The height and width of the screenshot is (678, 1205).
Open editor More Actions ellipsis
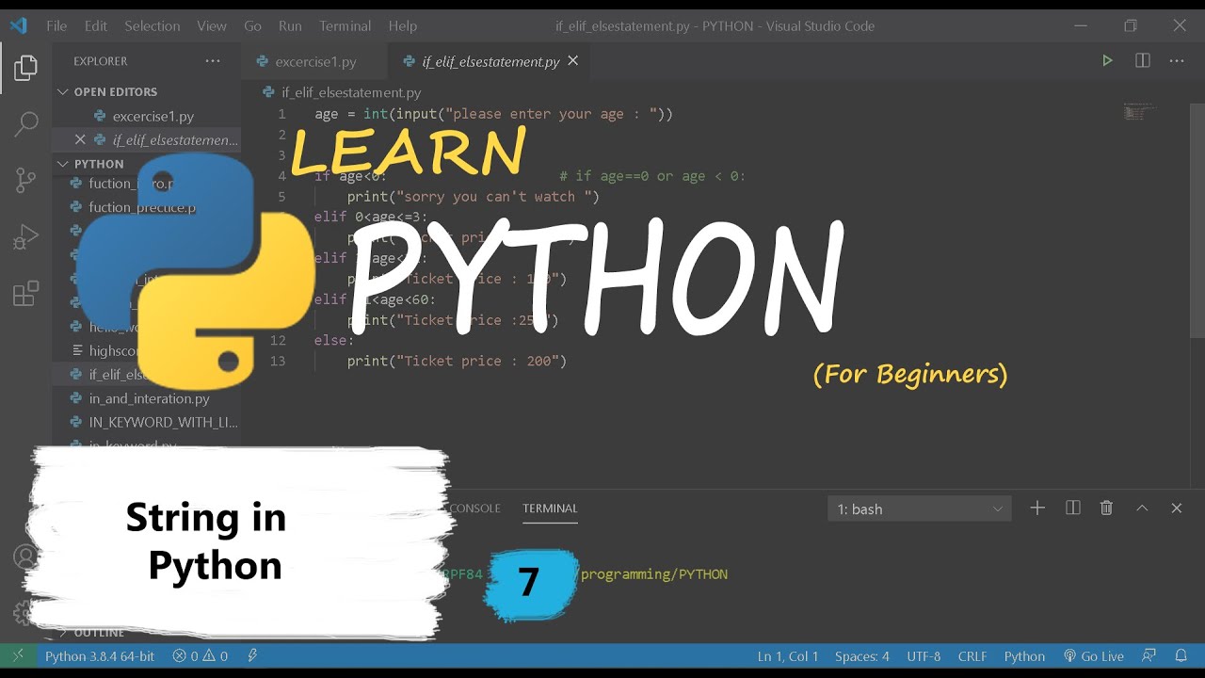point(1177,60)
